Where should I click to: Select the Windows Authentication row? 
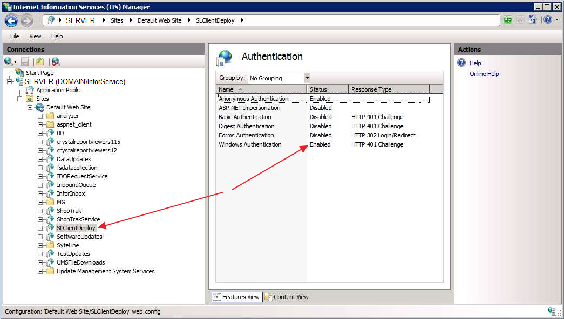(x=323, y=144)
